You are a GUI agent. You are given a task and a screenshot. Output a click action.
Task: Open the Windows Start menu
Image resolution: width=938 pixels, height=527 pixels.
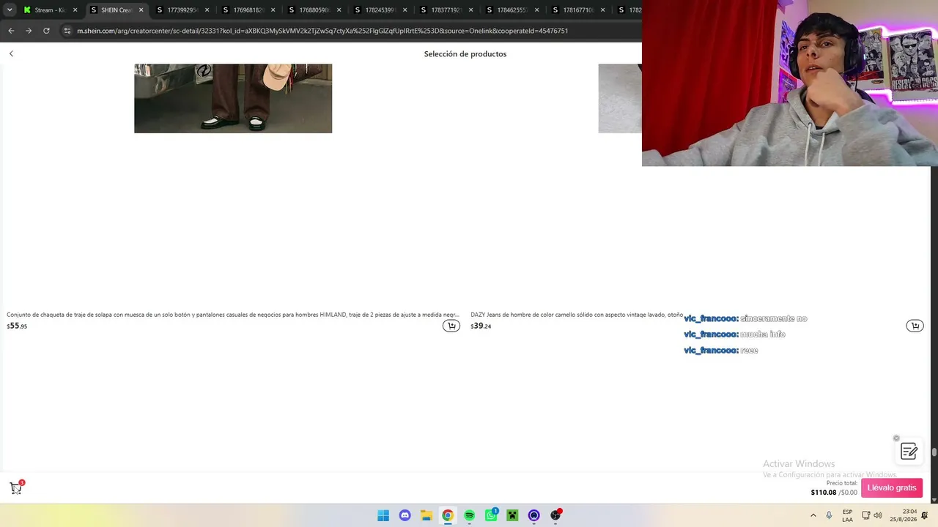tap(383, 515)
